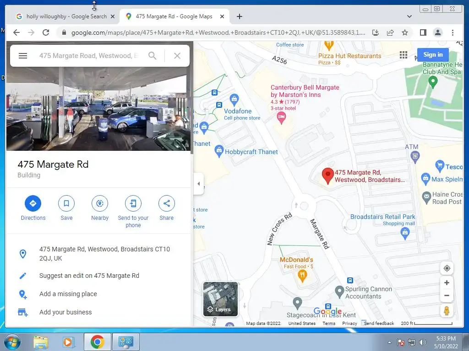
Task: Select the 475 Margate Rd Google Maps tab
Action: pyautogui.click(x=174, y=16)
